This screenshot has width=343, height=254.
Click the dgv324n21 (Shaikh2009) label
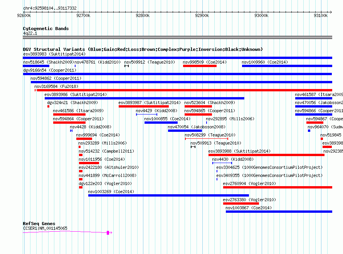coord(72,103)
